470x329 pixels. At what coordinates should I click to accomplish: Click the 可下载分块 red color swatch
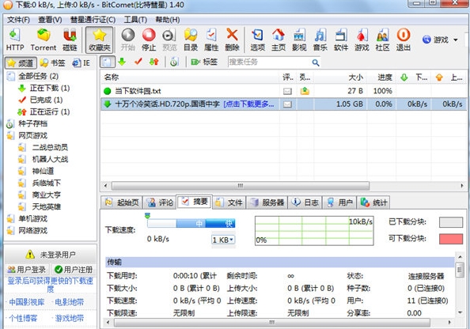point(451,239)
